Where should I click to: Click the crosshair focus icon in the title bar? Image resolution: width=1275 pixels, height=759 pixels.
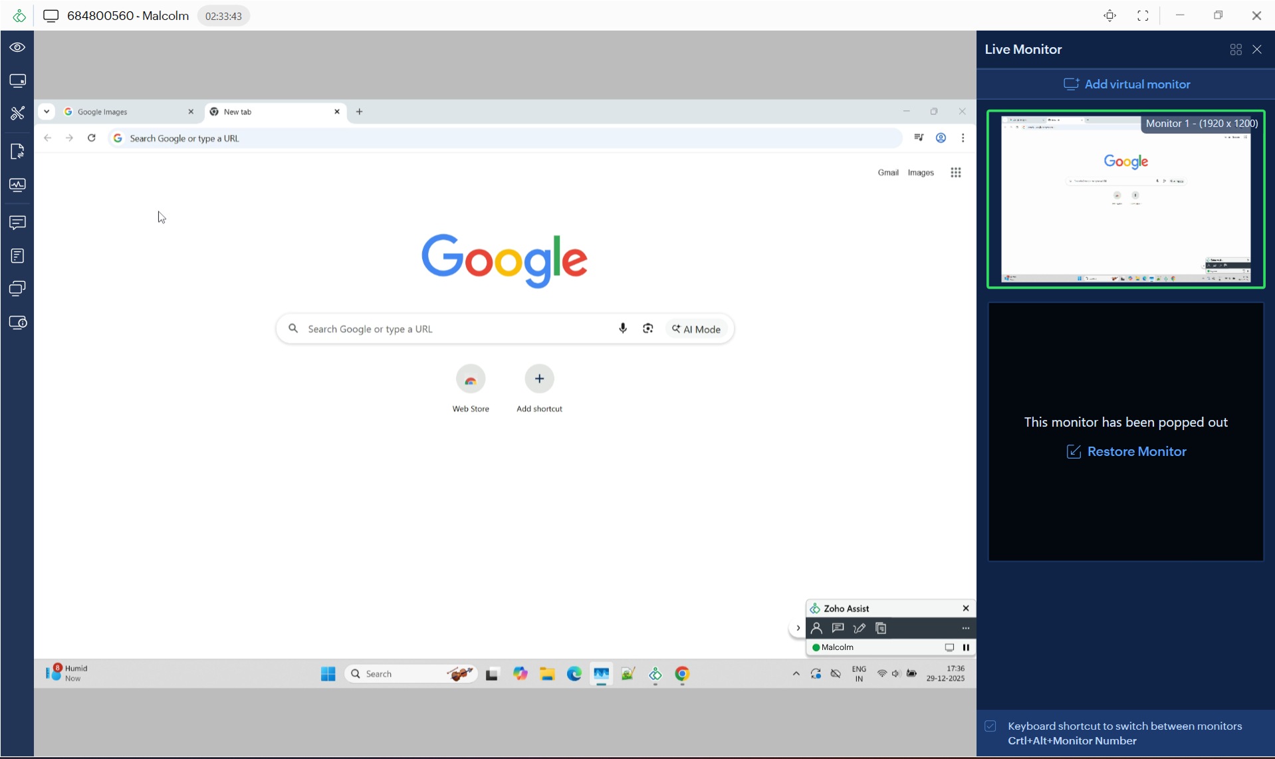point(1109,15)
